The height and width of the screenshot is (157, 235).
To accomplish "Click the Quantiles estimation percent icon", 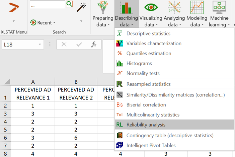I will tap(120, 53).
